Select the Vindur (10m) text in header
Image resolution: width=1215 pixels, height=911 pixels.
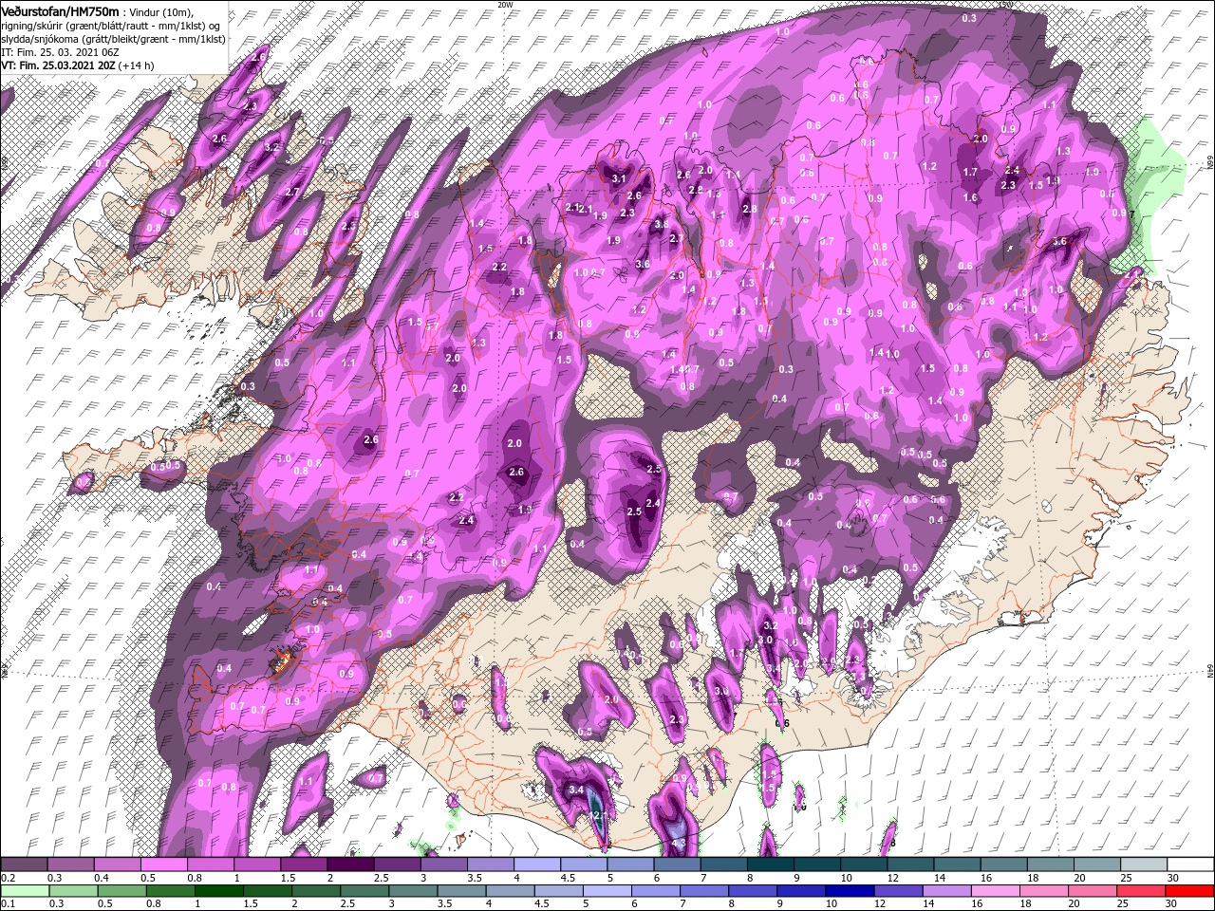click(x=159, y=11)
